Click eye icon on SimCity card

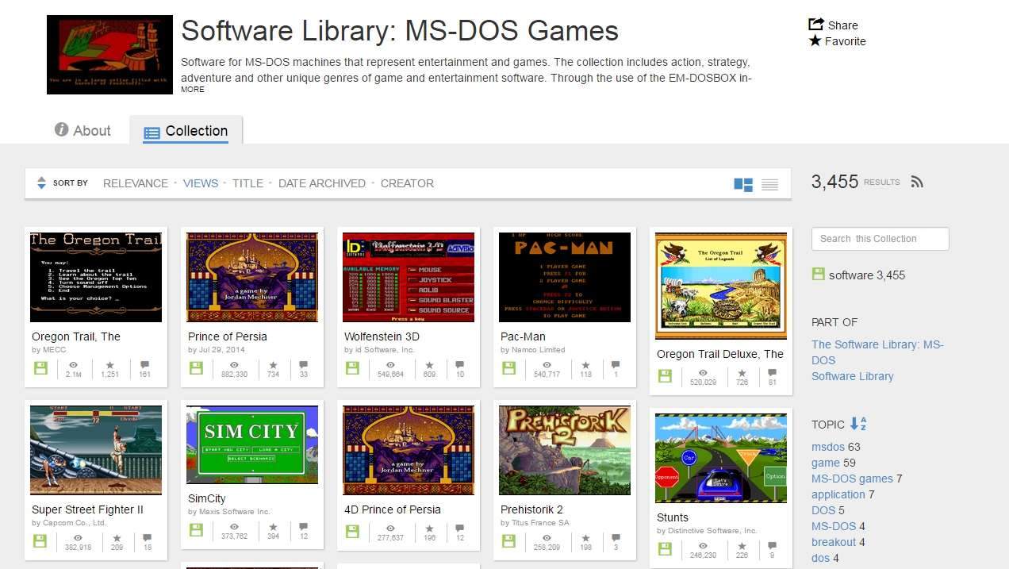pos(234,528)
